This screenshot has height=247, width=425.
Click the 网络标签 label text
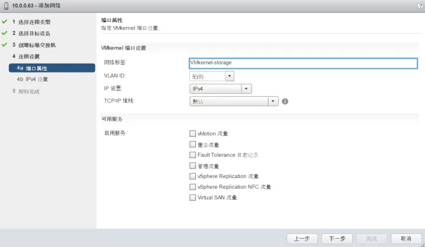[x=116, y=62]
